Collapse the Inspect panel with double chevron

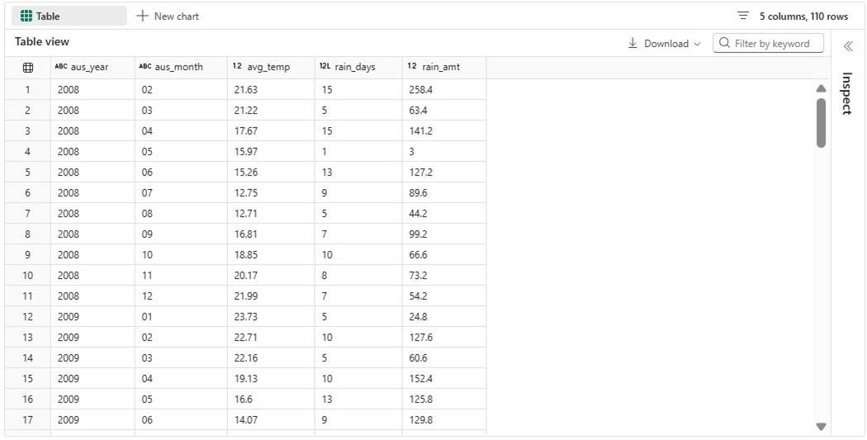848,46
